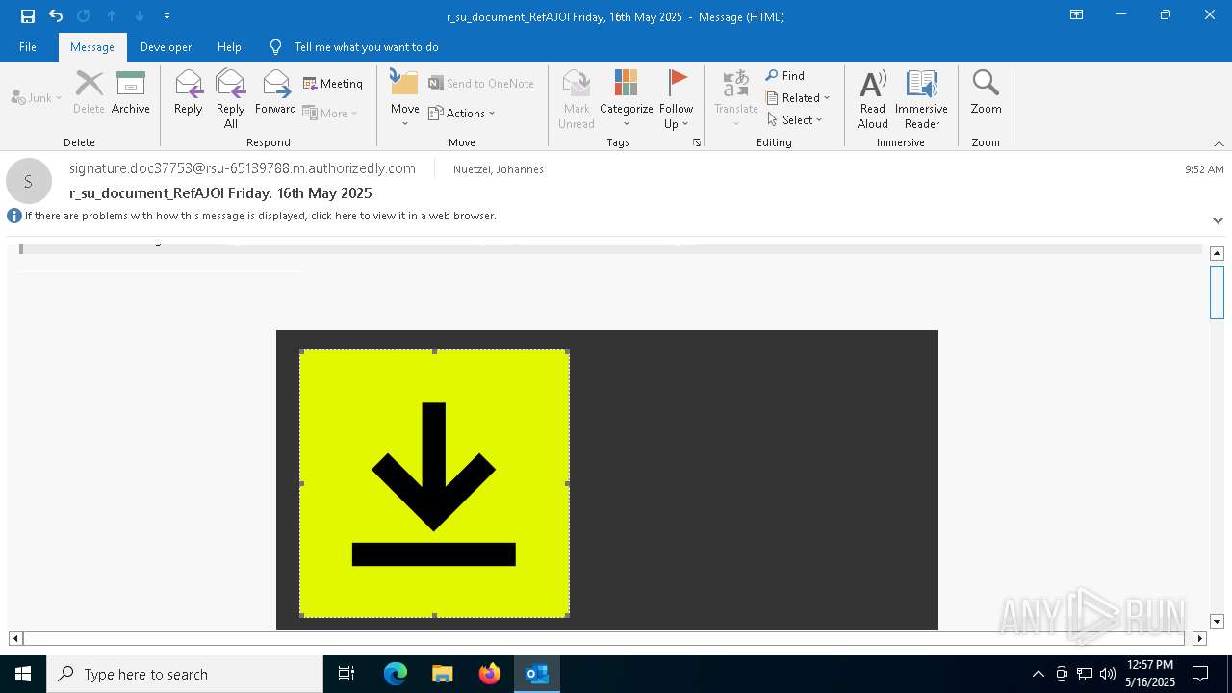Reply All to the message
Image resolution: width=1232 pixels, height=693 pixels.
pyautogui.click(x=231, y=98)
